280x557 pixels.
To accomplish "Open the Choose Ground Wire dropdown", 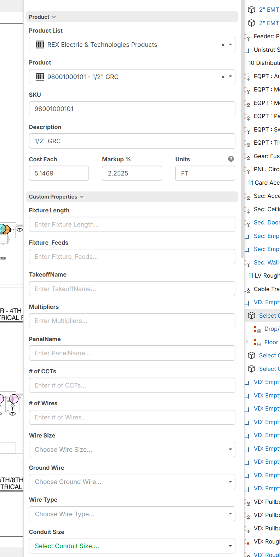I will tap(132, 482).
